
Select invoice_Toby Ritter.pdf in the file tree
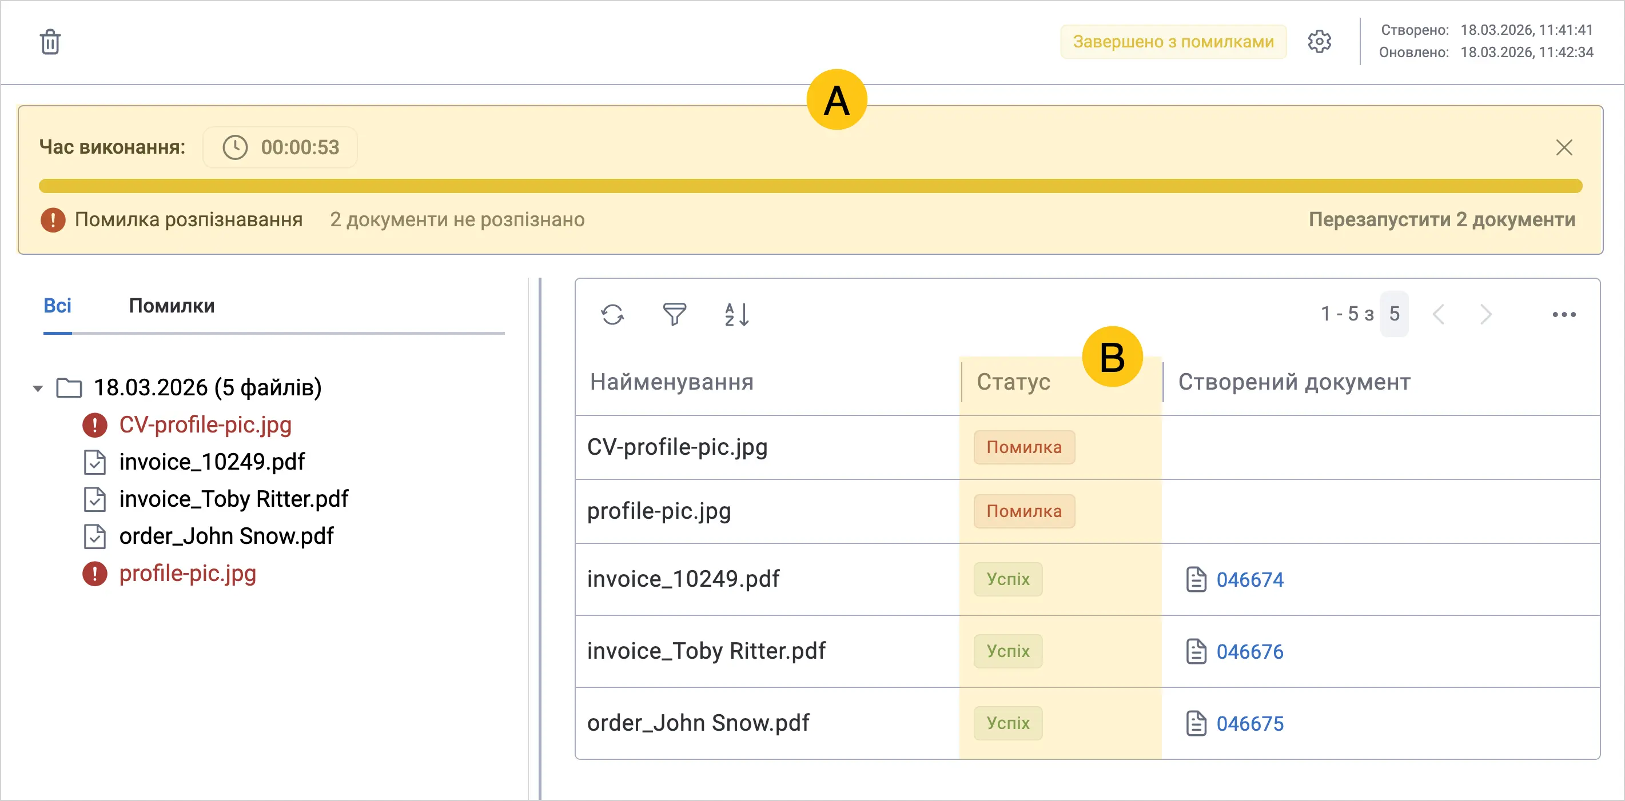click(233, 499)
